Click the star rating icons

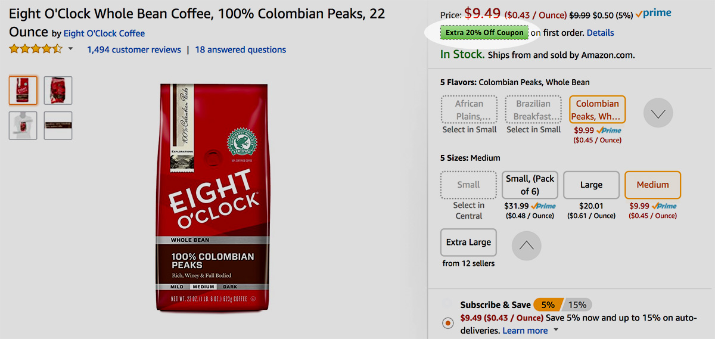tap(35, 49)
